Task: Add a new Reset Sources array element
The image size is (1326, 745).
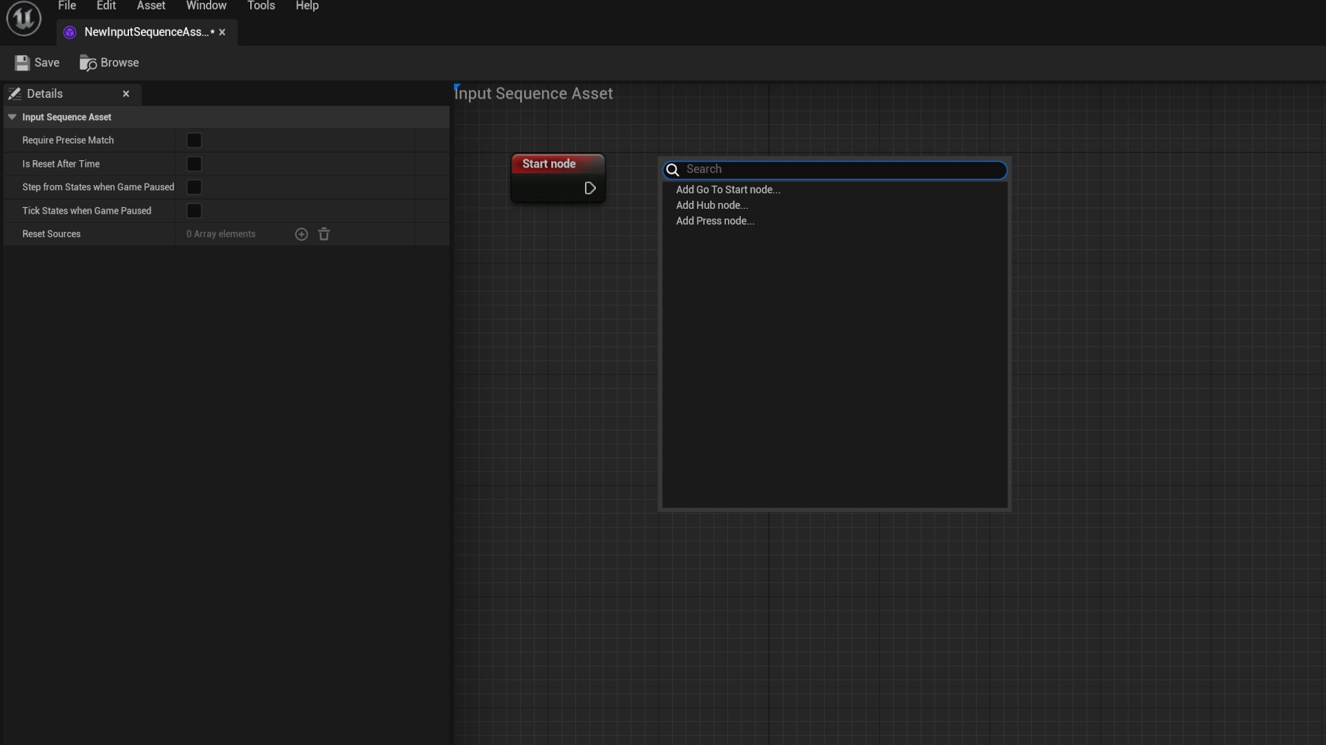Action: coord(302,234)
